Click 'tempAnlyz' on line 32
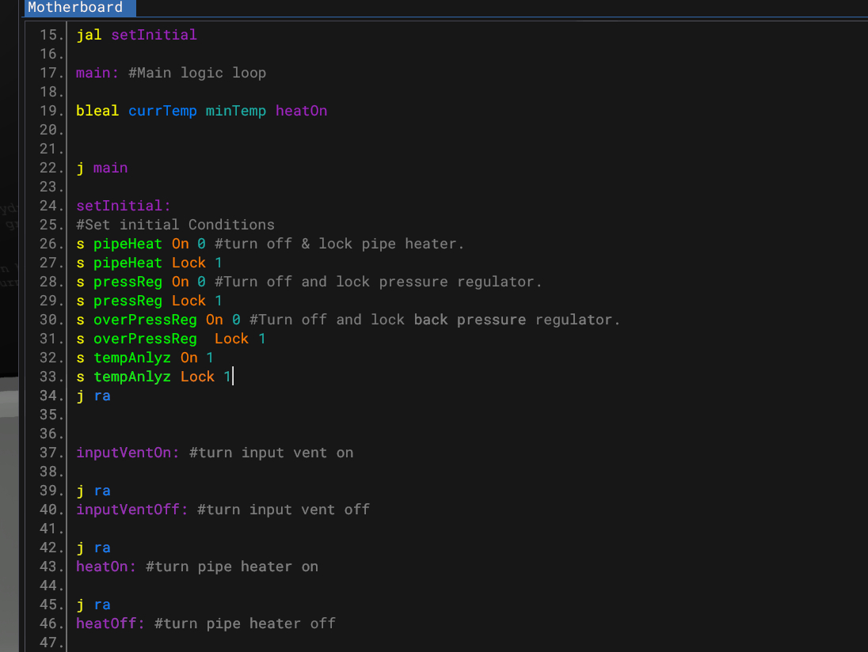 point(131,358)
